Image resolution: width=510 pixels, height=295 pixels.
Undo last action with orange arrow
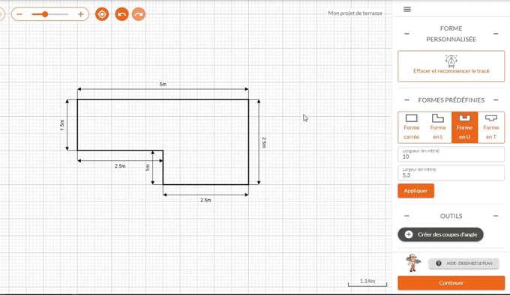[121, 14]
